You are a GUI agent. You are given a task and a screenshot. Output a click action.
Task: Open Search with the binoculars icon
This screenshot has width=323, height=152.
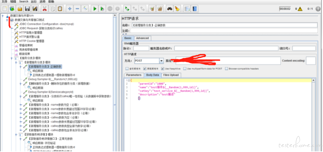pyautogui.click(x=170, y=9)
